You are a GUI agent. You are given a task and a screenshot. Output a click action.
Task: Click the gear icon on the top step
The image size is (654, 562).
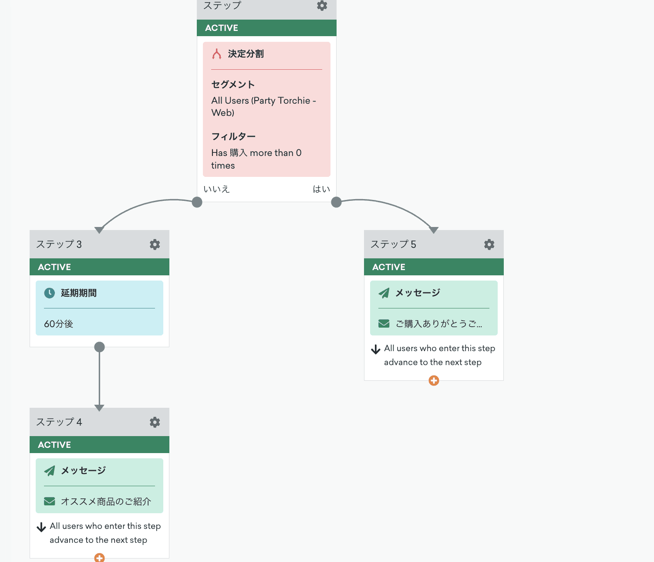[322, 6]
